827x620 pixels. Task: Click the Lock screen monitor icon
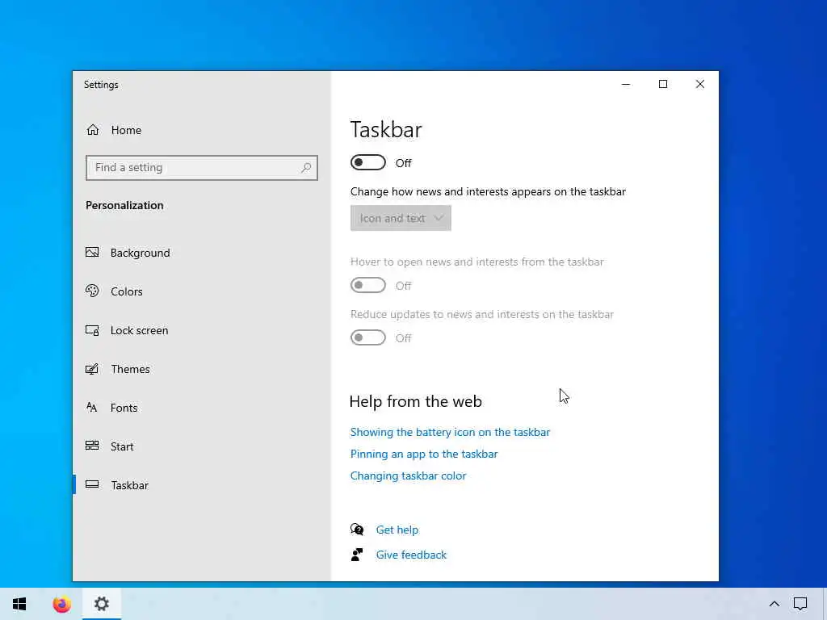coord(92,330)
